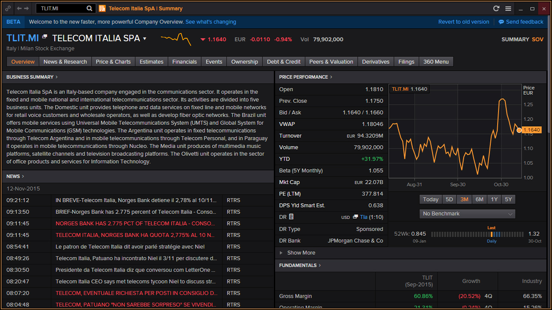This screenshot has width=552, height=310.
Task: Go forward with the right arrow icon
Action: 27,8
